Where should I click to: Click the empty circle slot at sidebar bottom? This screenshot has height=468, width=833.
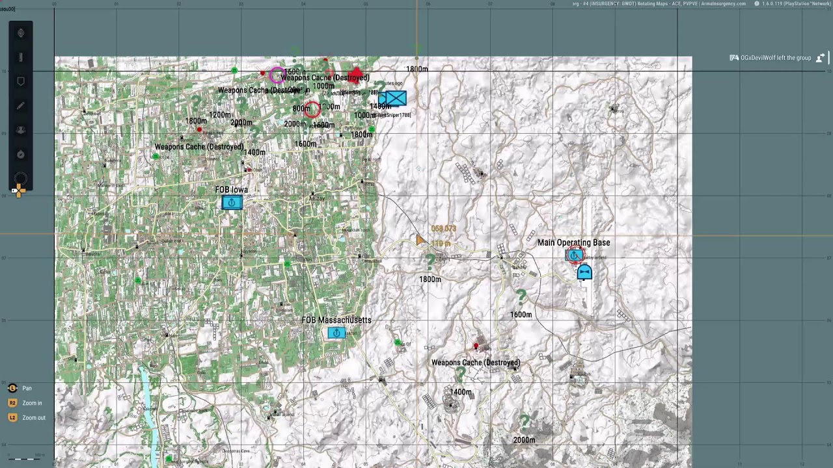[x=21, y=179]
